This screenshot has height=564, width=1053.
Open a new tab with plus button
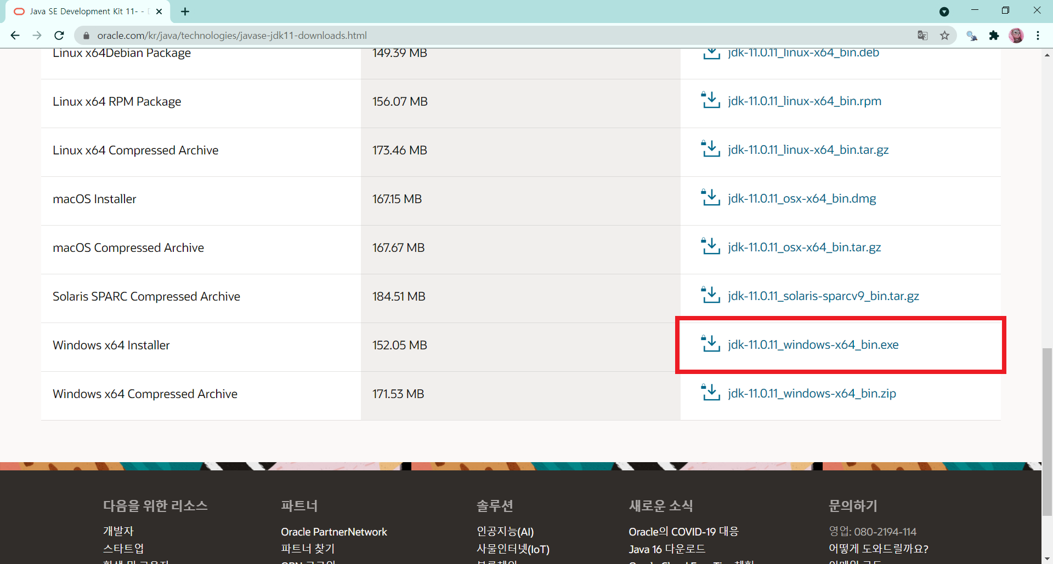(x=185, y=11)
